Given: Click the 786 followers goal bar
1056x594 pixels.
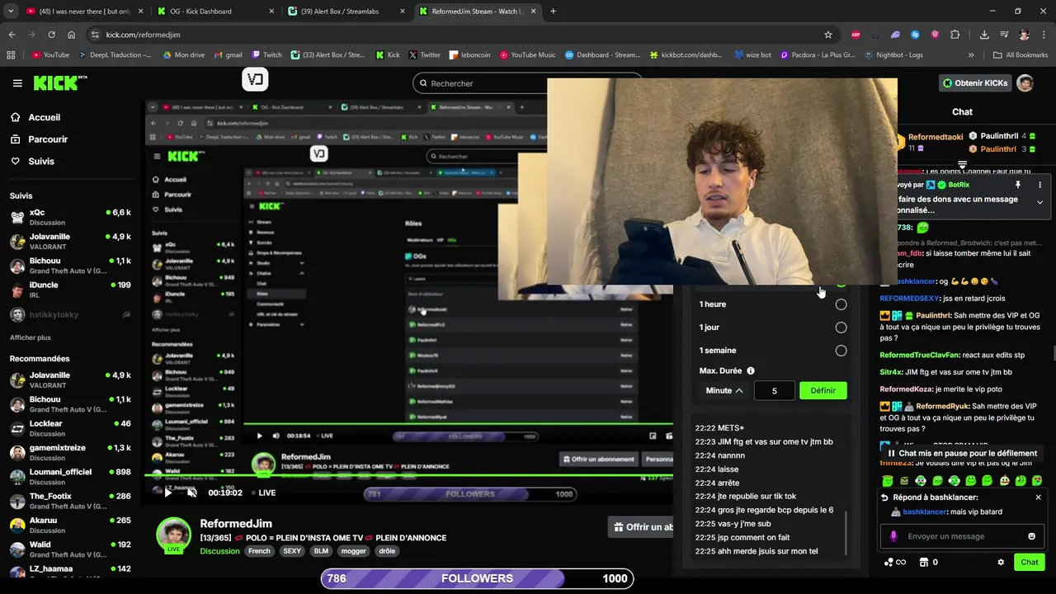Looking at the screenshot, I should [x=477, y=578].
